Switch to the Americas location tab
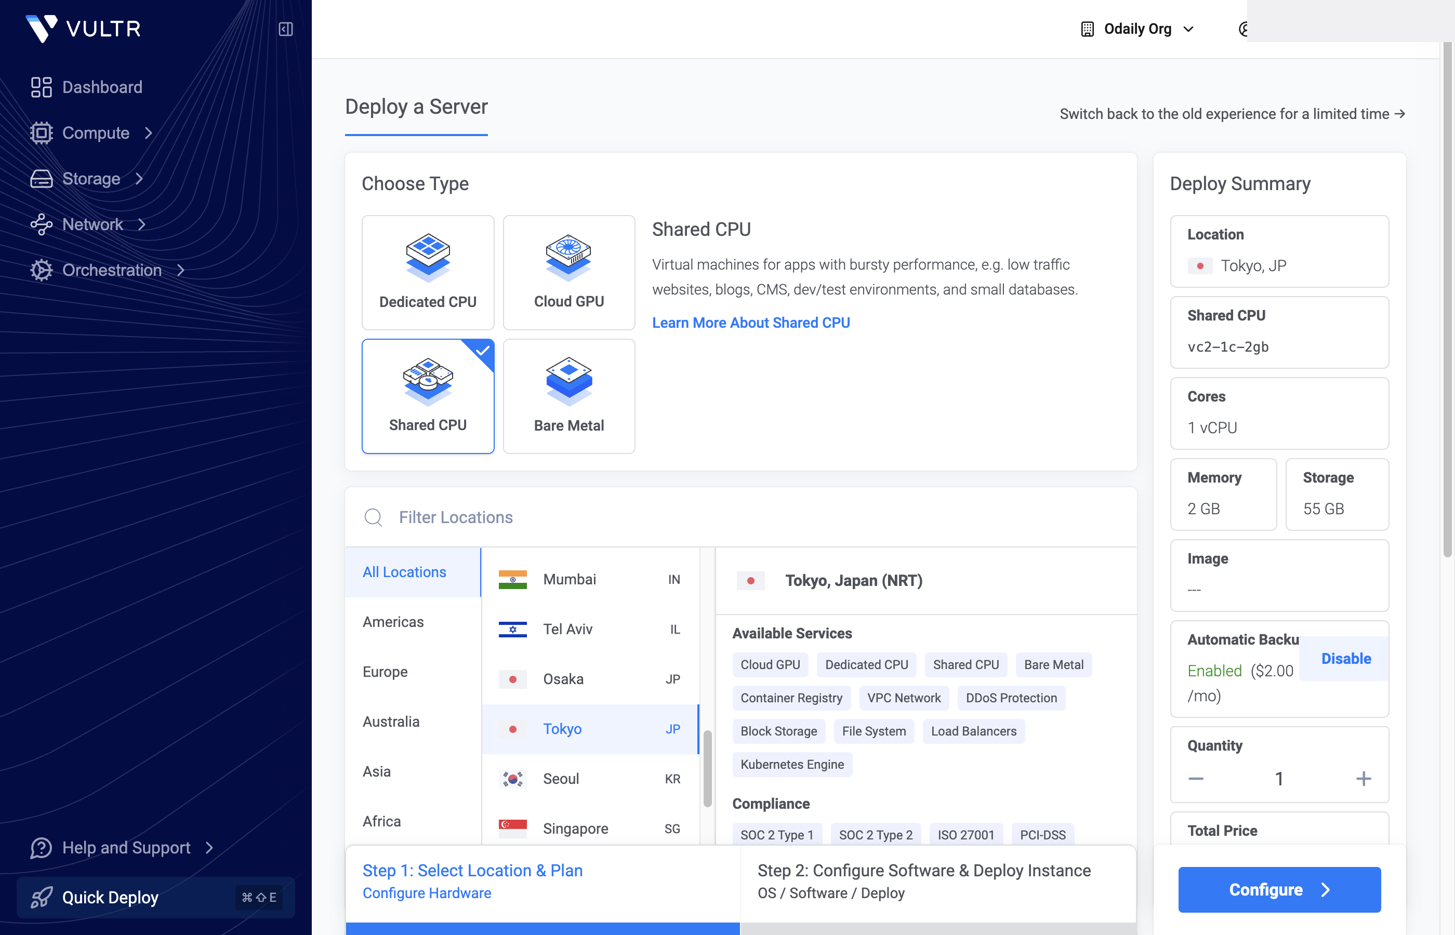 tap(393, 622)
